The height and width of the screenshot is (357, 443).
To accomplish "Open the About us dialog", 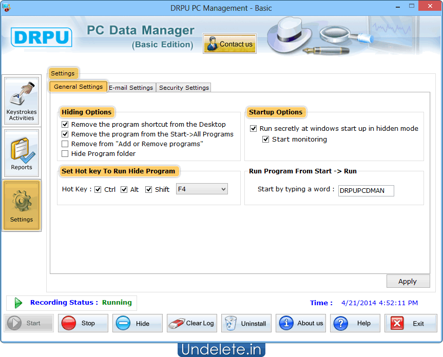I will [301, 323].
